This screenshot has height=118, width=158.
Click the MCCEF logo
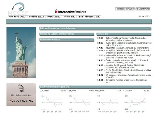coord(18,9)
